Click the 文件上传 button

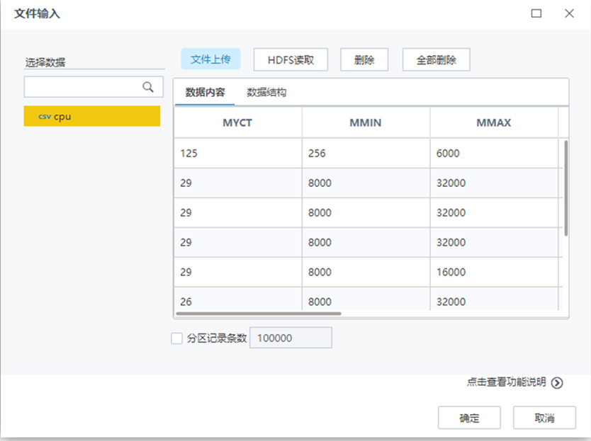[210, 59]
